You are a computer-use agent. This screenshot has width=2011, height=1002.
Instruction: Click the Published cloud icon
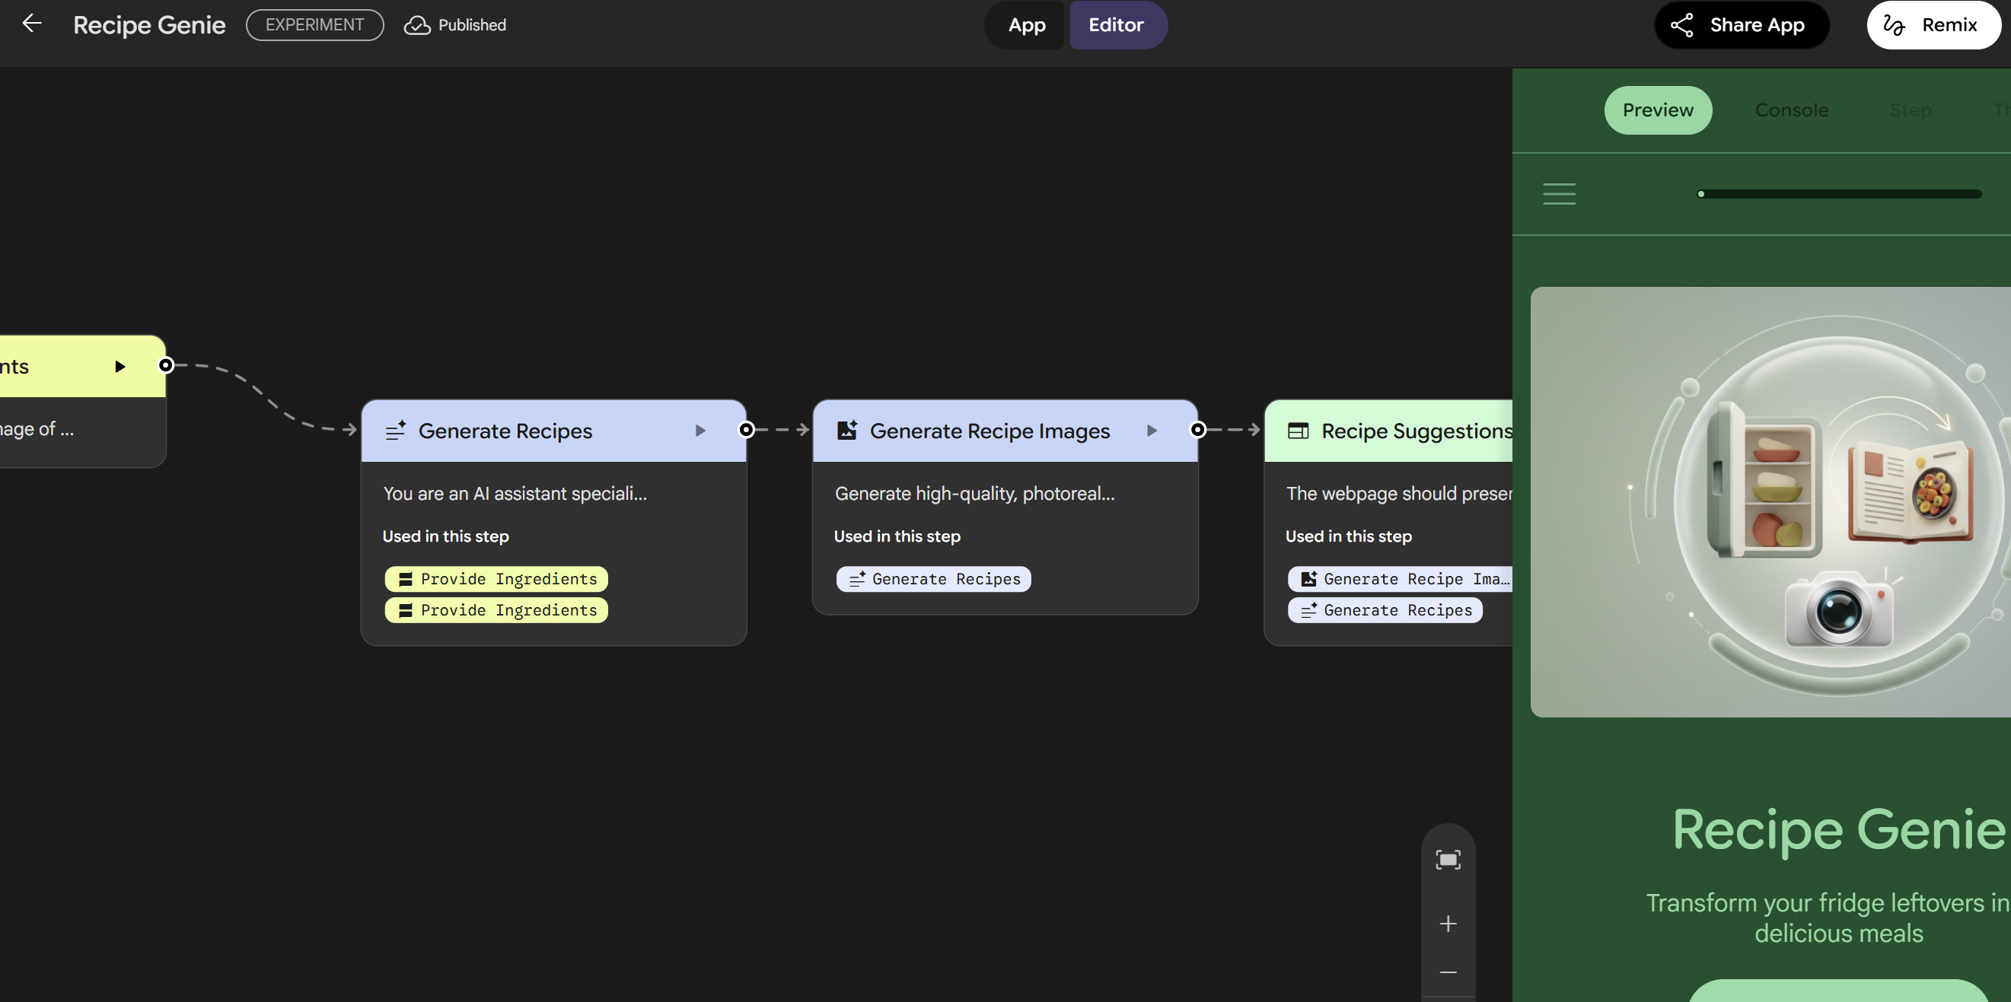point(417,25)
